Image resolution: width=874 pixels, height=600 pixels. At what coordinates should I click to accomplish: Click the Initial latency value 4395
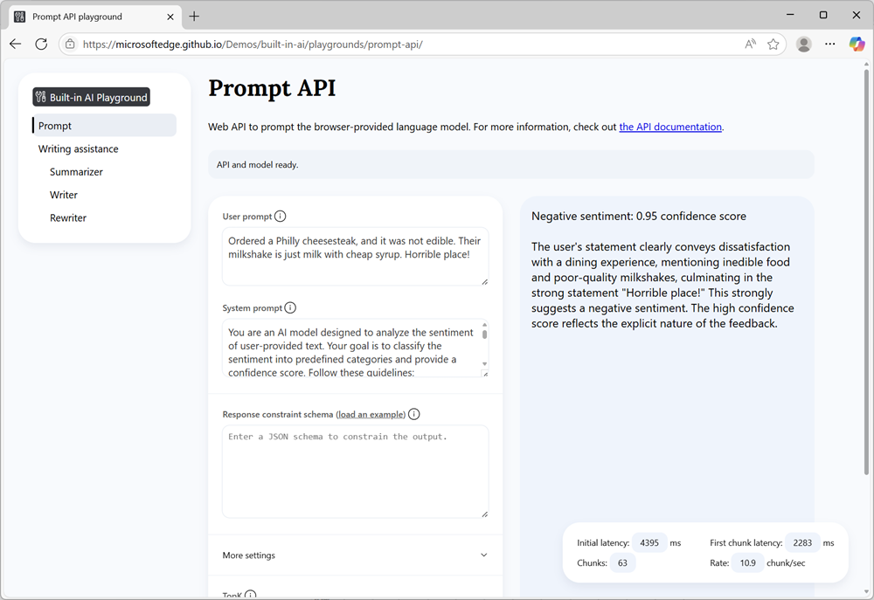[x=649, y=542]
